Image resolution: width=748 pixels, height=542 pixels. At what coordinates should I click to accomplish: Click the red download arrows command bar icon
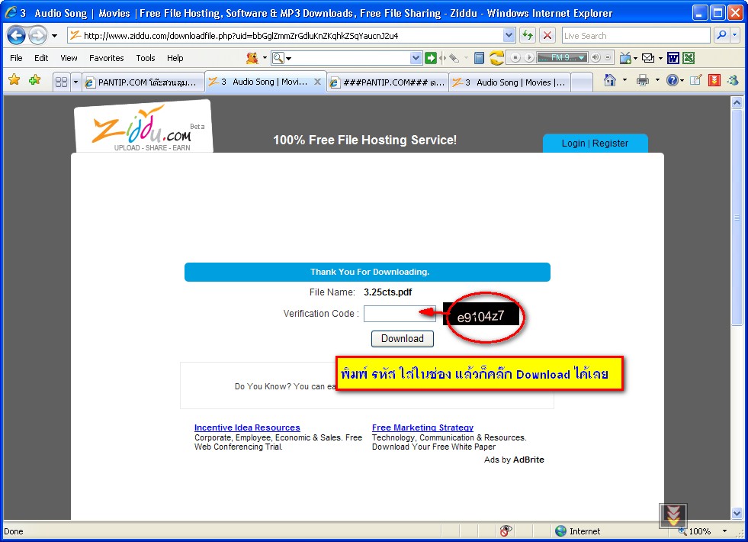pos(714,80)
